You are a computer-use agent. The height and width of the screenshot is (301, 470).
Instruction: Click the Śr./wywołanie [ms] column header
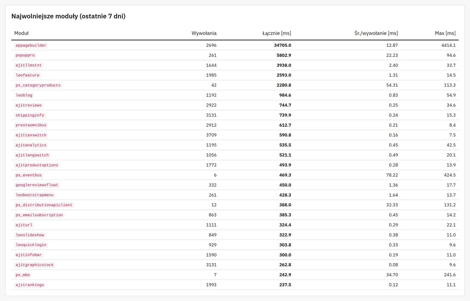pyautogui.click(x=376, y=33)
